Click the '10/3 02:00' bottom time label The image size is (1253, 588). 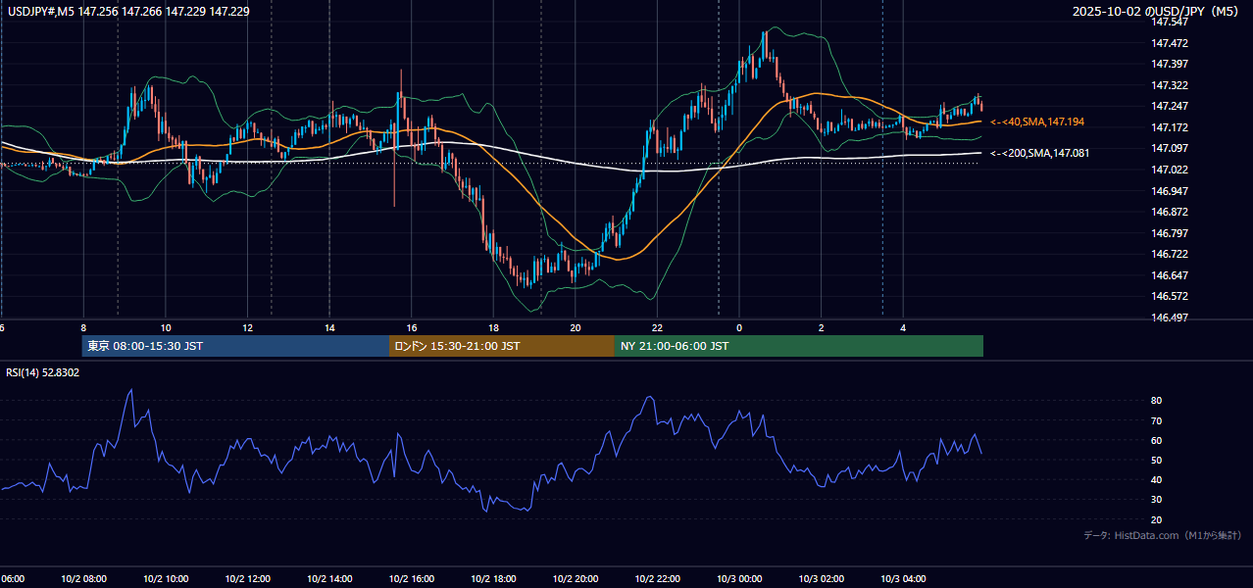point(821,579)
